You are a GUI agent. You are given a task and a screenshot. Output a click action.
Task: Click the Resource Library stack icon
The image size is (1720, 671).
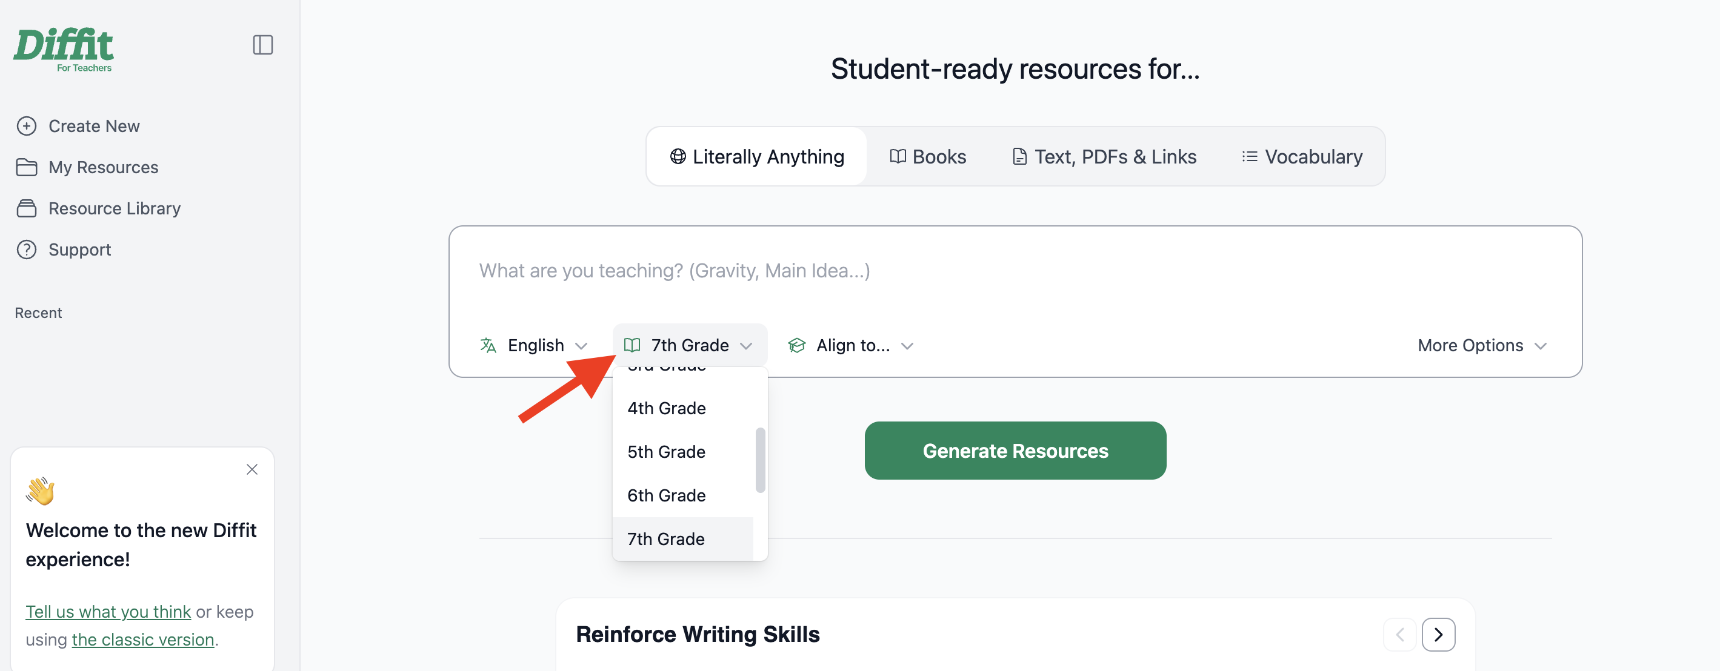(27, 209)
